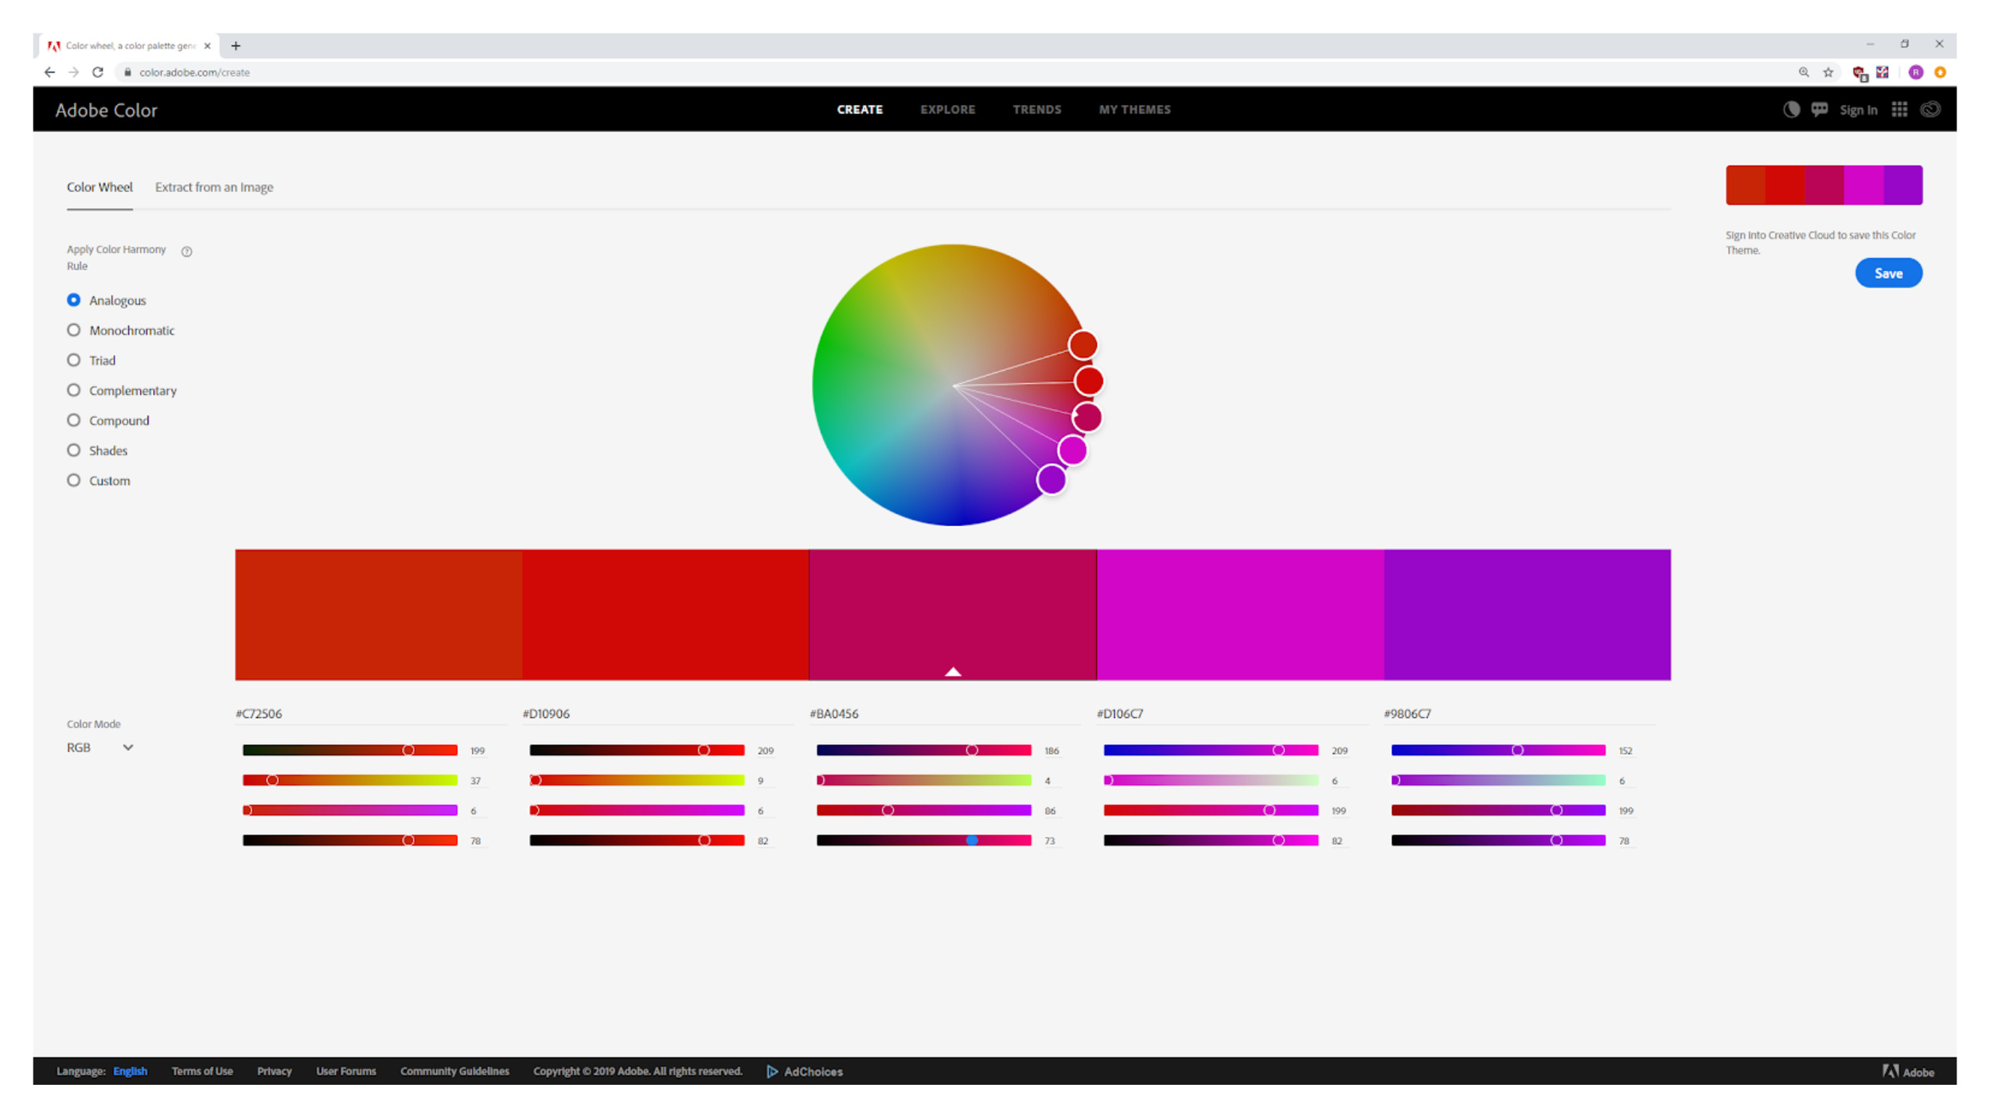1990x1119 pixels.
Task: Toggle dark mode with the half-moon icon
Action: (1791, 110)
